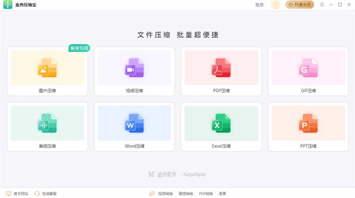Open the 在线客服 support link
The width and height of the screenshot is (355, 198).
[x=49, y=194]
